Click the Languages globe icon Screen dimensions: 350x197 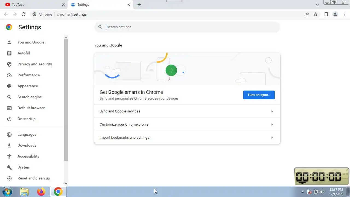click(x=9, y=134)
